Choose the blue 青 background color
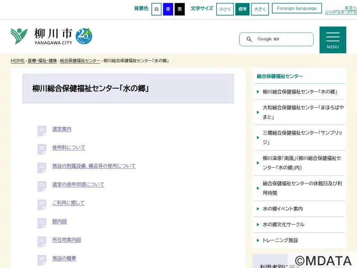This screenshot has width=357, height=268. [x=168, y=9]
